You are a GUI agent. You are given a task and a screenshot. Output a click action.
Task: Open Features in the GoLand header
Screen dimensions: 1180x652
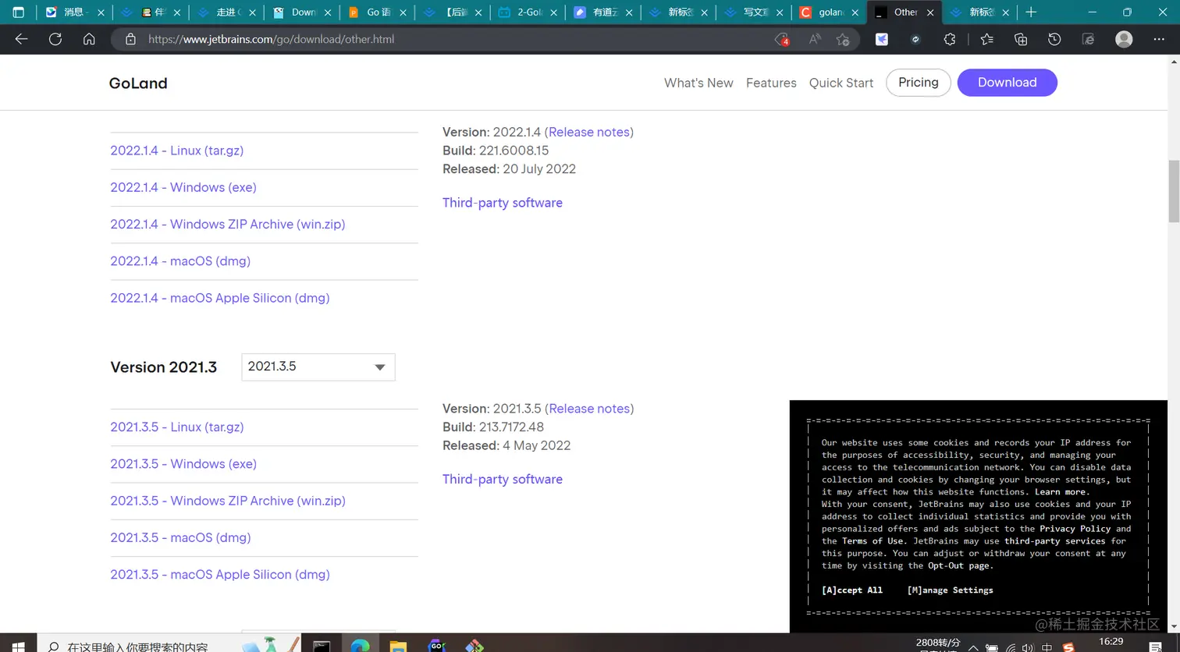point(771,83)
